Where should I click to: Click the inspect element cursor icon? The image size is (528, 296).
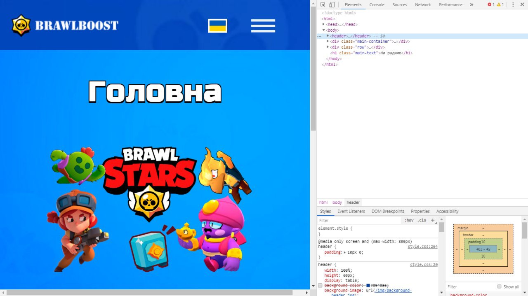(x=323, y=5)
